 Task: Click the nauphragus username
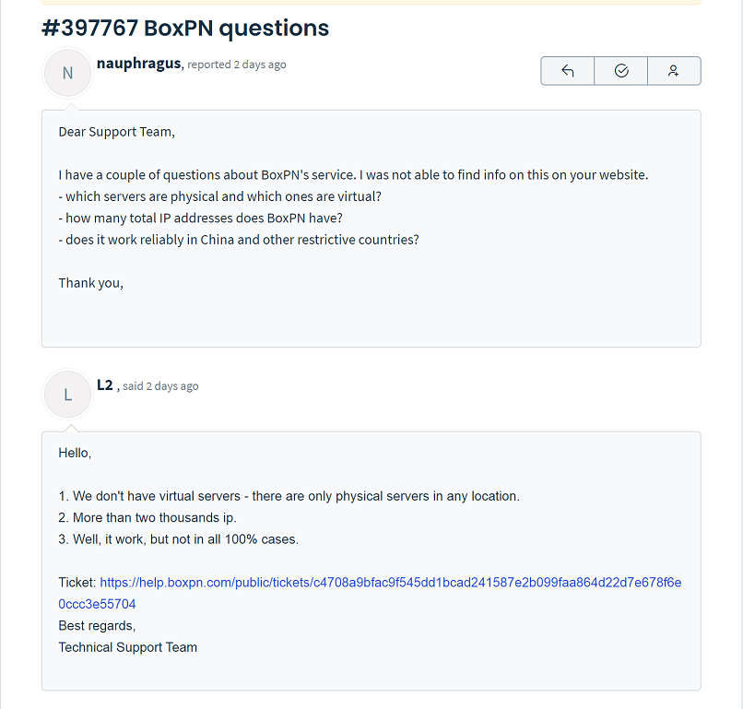pyautogui.click(x=139, y=63)
